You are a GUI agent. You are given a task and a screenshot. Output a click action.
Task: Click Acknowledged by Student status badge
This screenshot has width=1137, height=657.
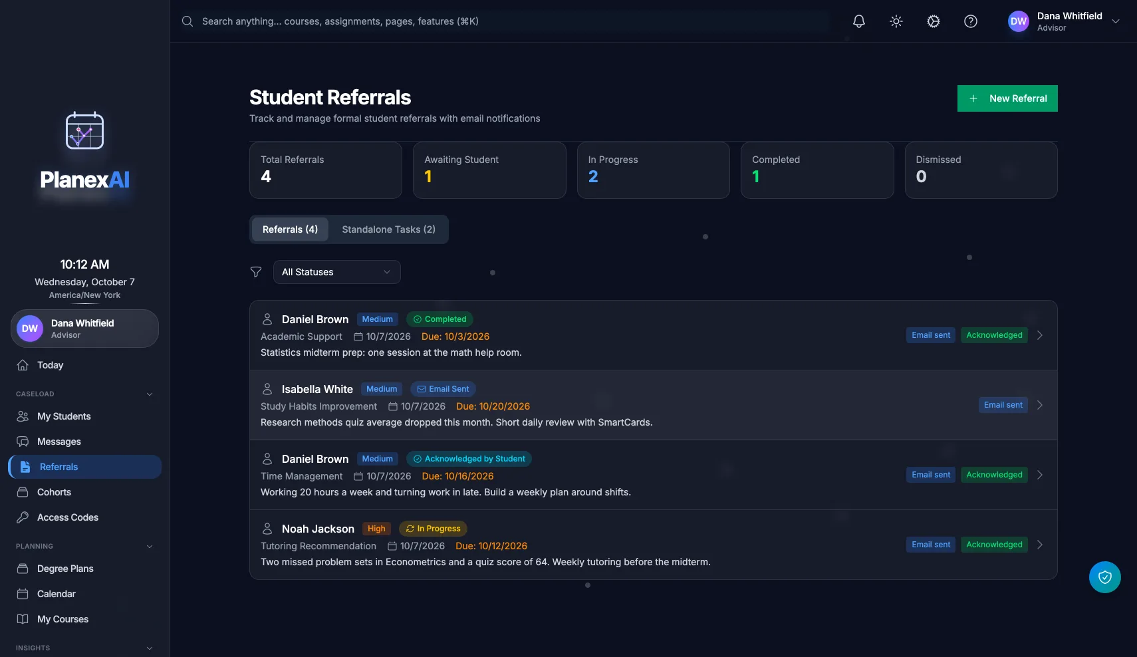coord(469,459)
